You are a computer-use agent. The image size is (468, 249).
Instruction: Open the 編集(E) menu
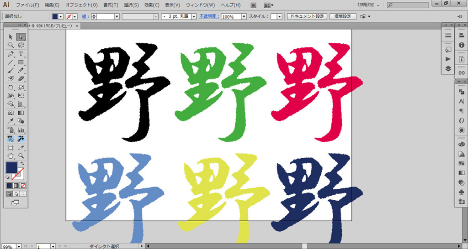52,5
